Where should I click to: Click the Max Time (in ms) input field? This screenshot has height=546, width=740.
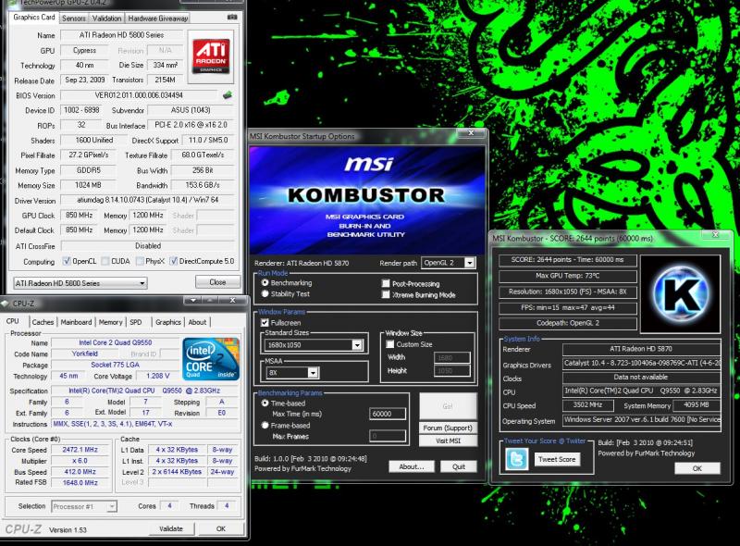pos(388,414)
